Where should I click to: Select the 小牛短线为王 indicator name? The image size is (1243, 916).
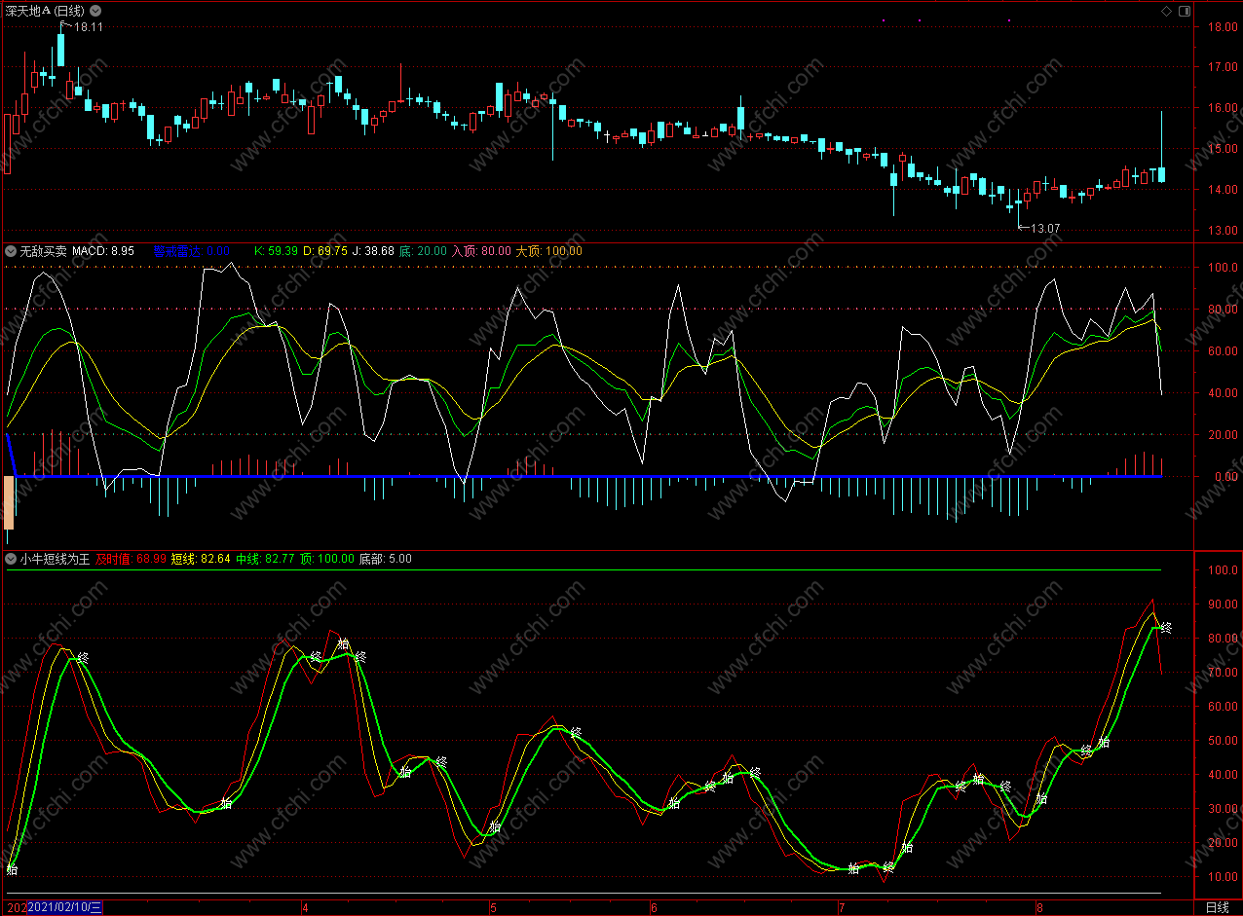55,559
